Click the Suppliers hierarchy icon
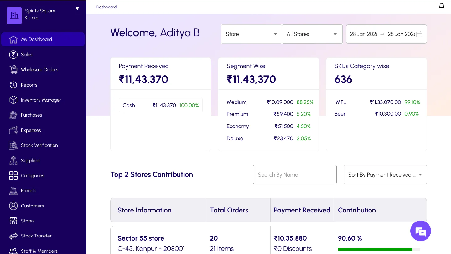The width and height of the screenshot is (451, 254). click(13, 161)
